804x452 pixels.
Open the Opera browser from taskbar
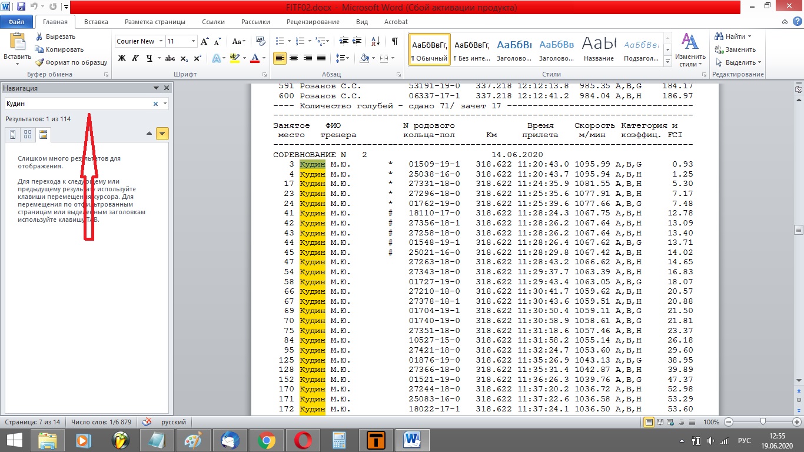[304, 439]
